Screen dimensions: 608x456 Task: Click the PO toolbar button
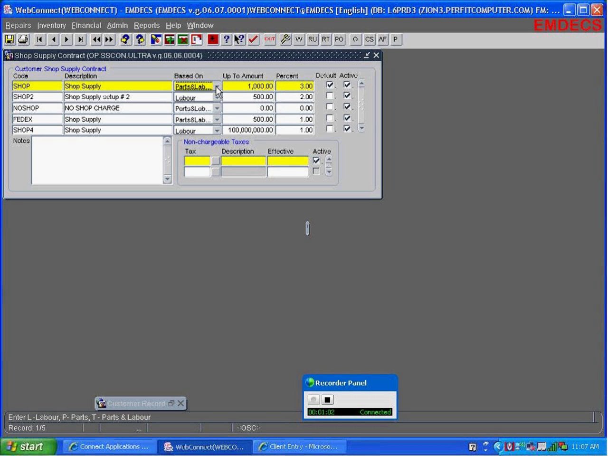339,39
